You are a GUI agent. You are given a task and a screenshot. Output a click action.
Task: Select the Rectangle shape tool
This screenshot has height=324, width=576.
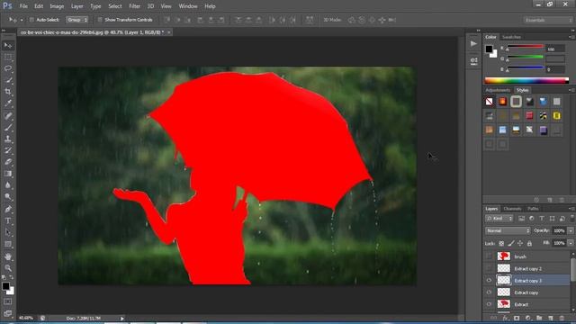[x=8, y=244]
